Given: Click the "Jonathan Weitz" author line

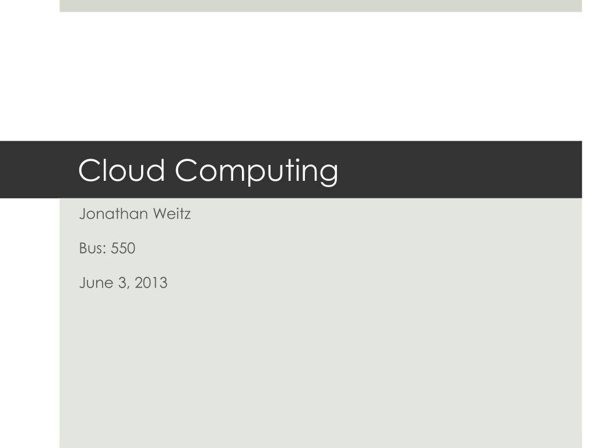Looking at the screenshot, I should coord(135,213).
